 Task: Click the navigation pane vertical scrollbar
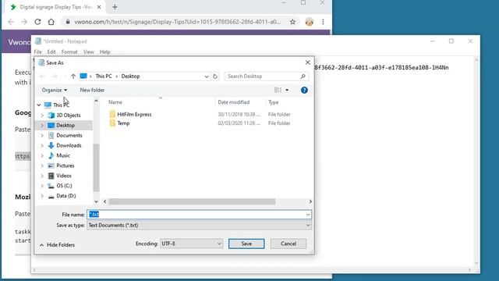(x=96, y=167)
